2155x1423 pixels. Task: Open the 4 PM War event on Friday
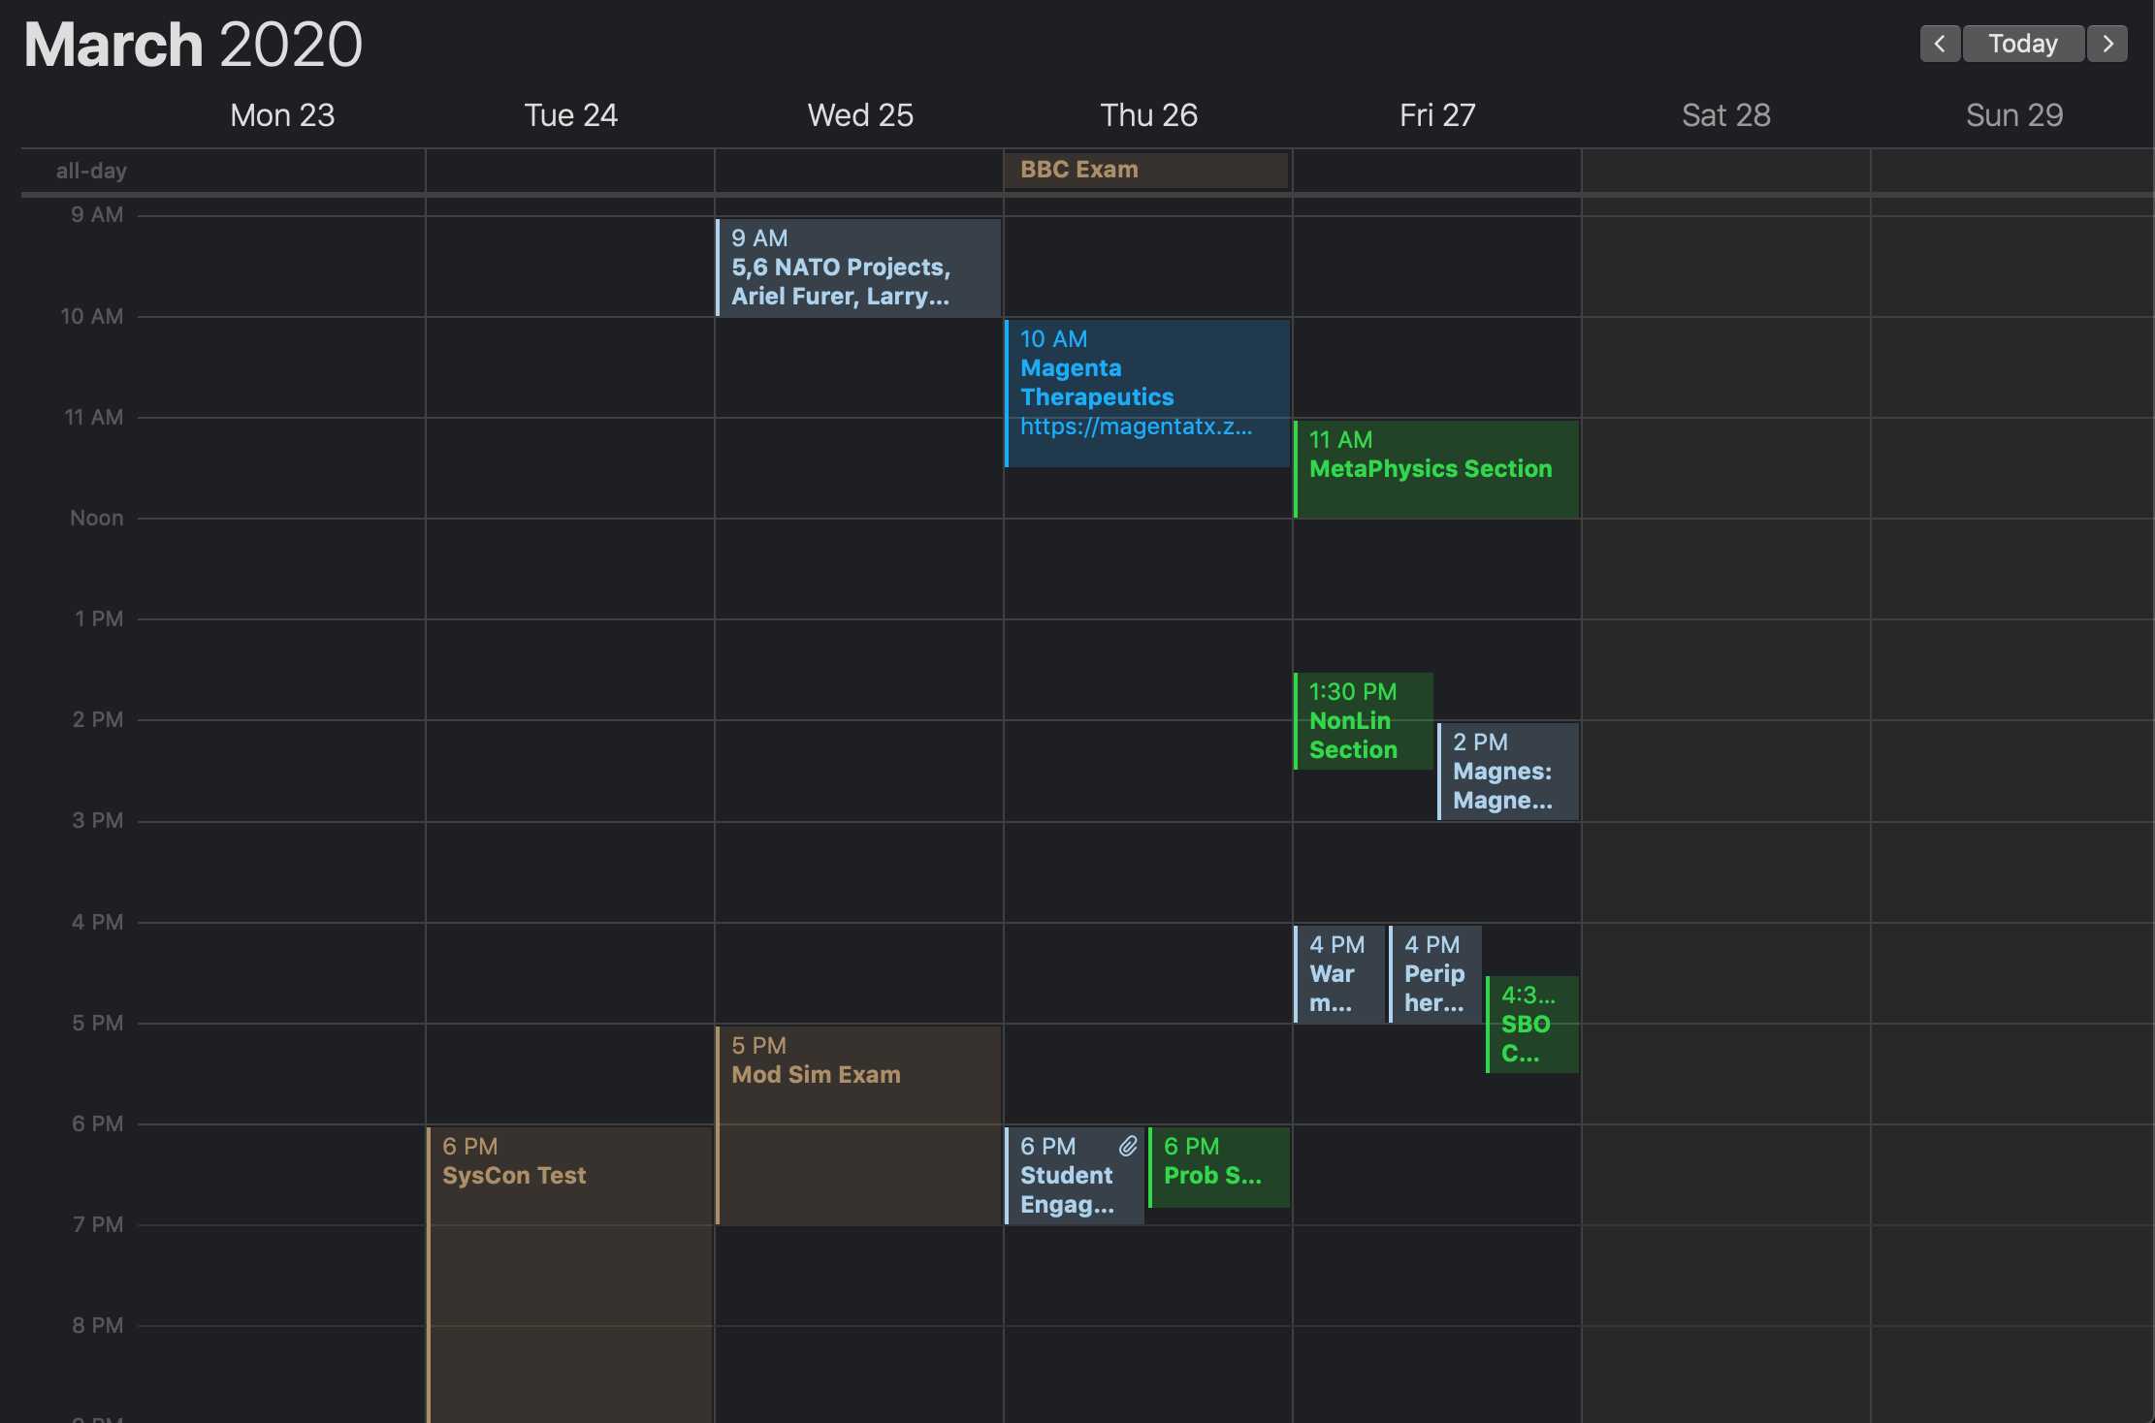[x=1339, y=974]
